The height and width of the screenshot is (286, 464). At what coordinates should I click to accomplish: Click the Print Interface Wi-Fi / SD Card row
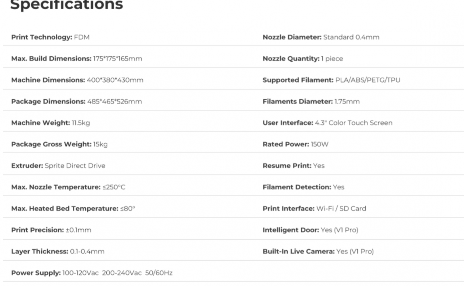[314, 209]
